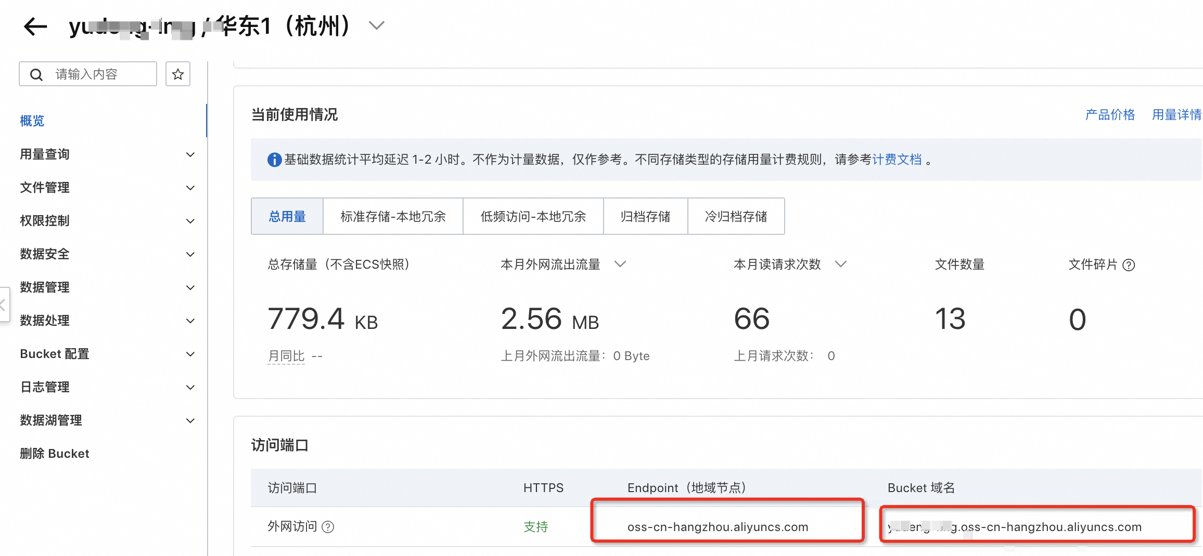
Task: Switch to the 低频访问-本地冗余 tab
Action: point(533,216)
